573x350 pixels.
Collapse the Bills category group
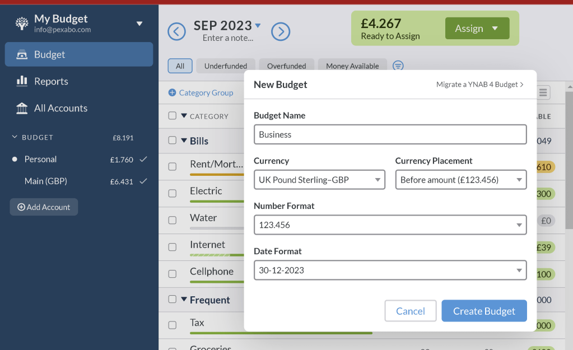point(184,141)
